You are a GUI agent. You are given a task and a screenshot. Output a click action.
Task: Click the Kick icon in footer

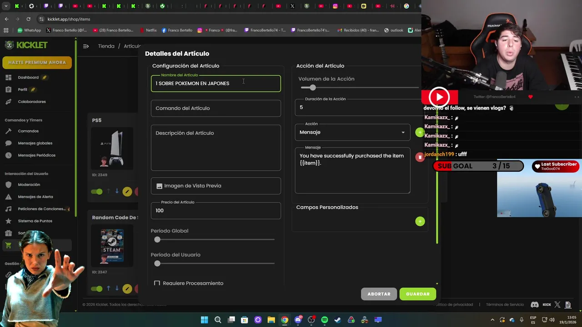coord(547,305)
